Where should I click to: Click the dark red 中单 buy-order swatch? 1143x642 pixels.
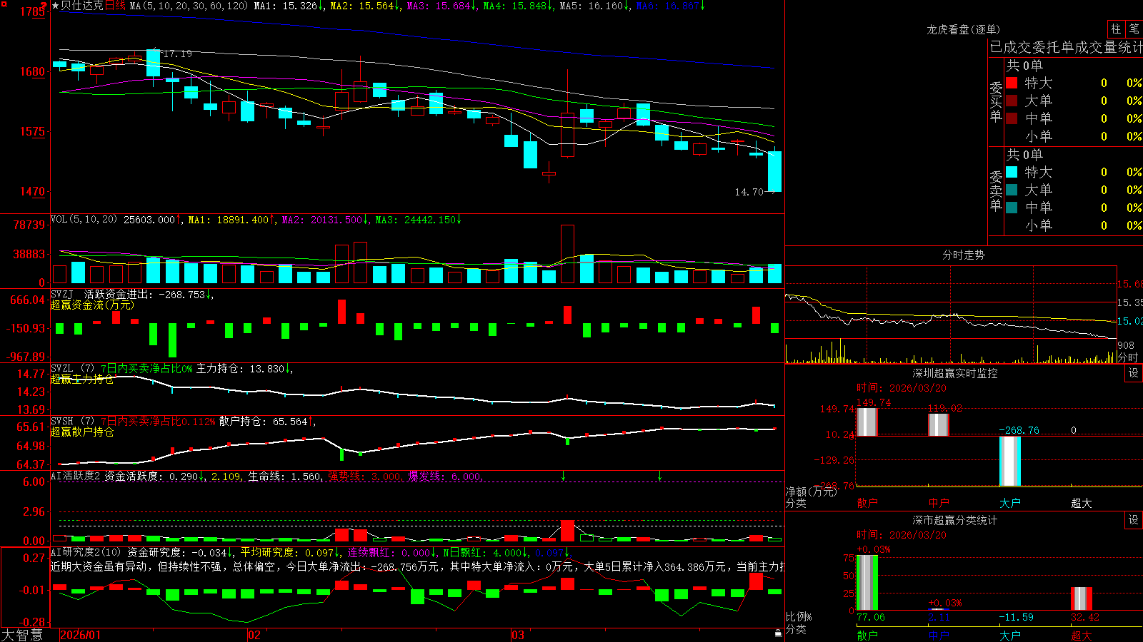(1012, 118)
